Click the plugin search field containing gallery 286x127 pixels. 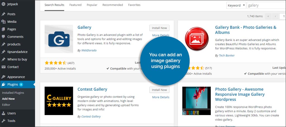[x=266, y=6]
